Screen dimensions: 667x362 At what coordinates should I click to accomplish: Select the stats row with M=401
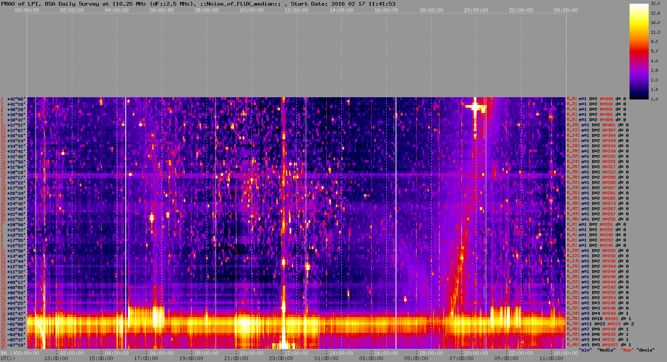click(x=598, y=125)
